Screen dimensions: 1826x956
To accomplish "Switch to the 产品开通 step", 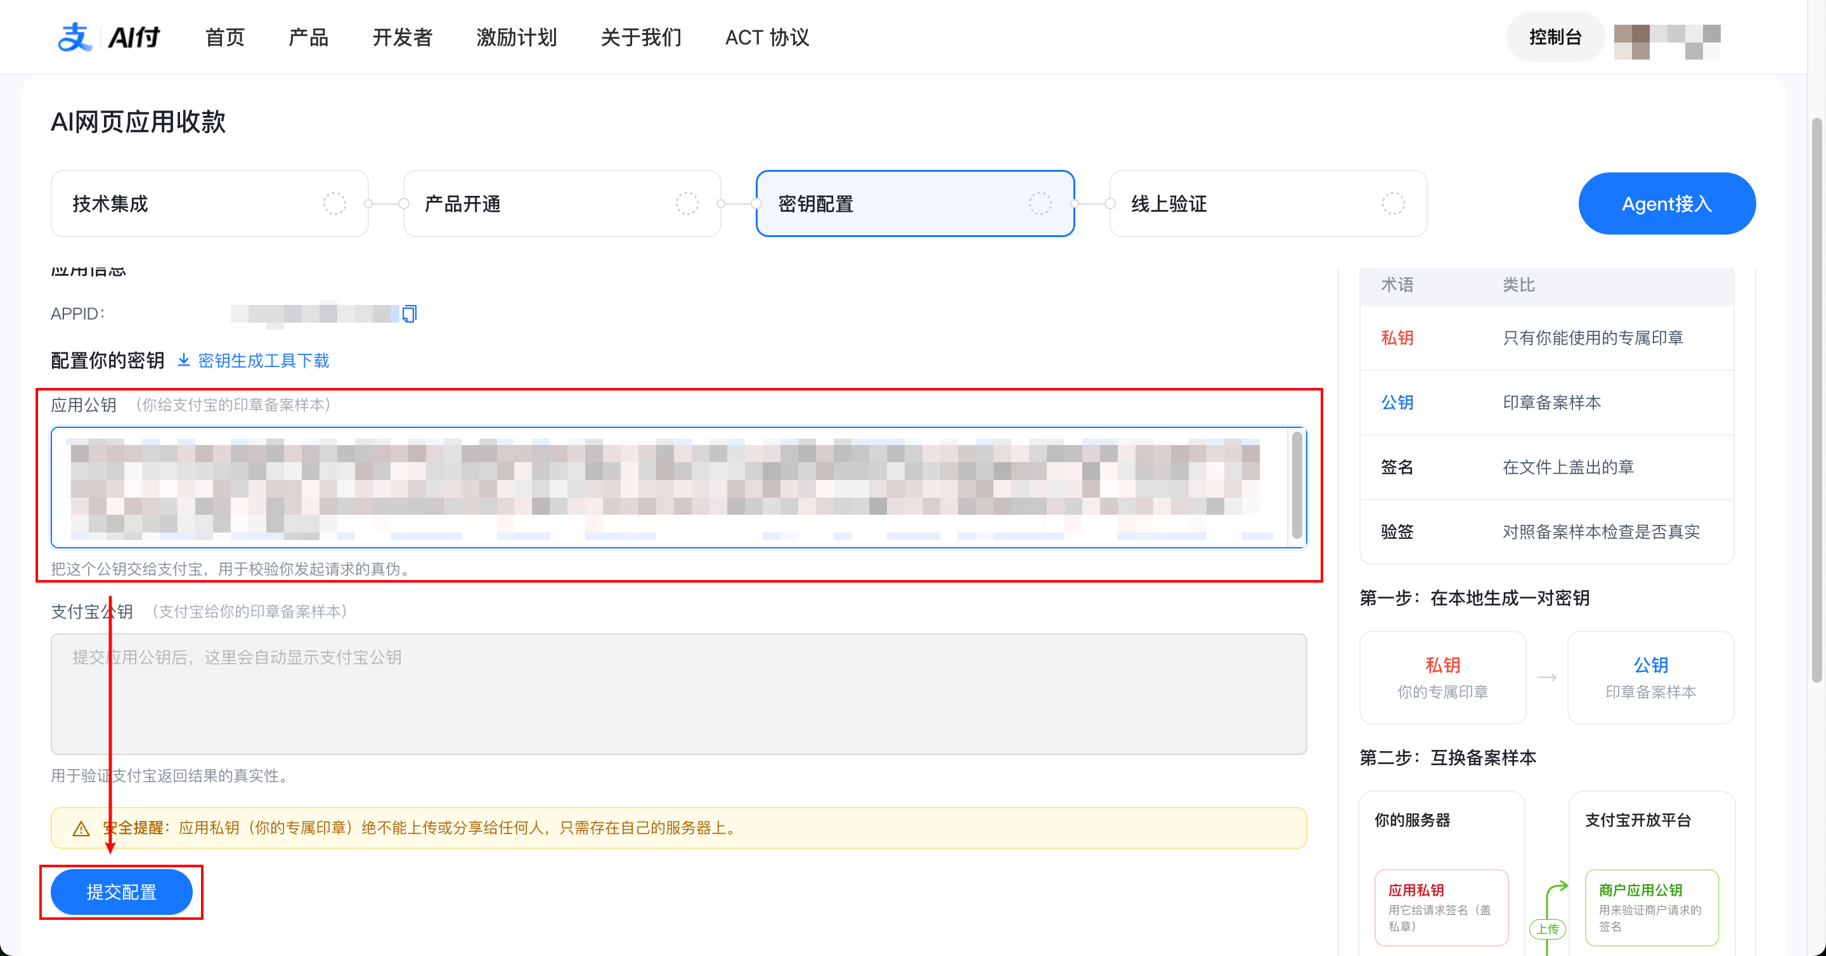I will click(x=562, y=203).
